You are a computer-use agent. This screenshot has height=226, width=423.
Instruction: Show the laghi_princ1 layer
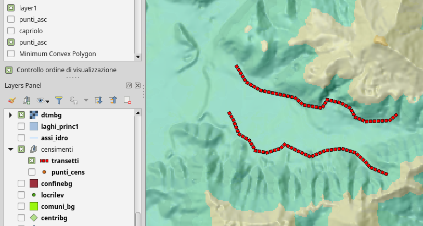coord(21,126)
